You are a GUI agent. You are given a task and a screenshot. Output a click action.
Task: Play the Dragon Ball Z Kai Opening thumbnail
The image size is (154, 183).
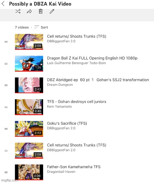(x=29, y=64)
